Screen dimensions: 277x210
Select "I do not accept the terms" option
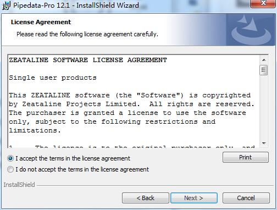(10, 169)
